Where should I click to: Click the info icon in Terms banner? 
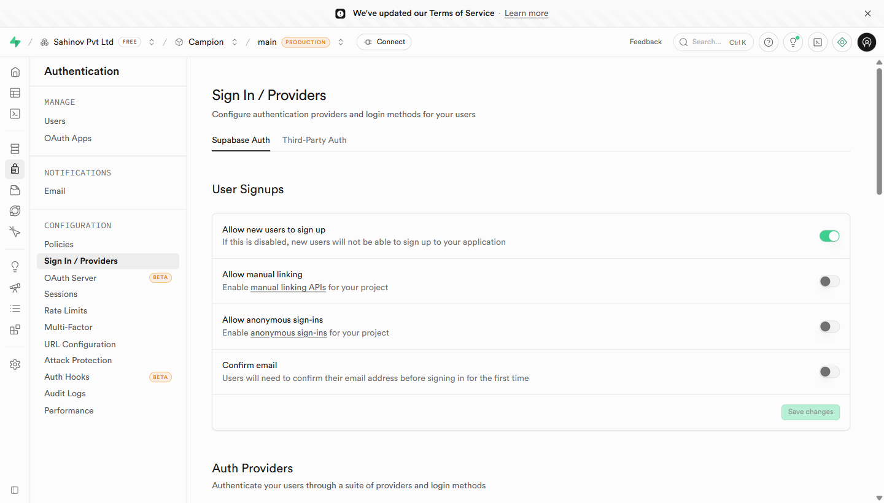click(341, 13)
